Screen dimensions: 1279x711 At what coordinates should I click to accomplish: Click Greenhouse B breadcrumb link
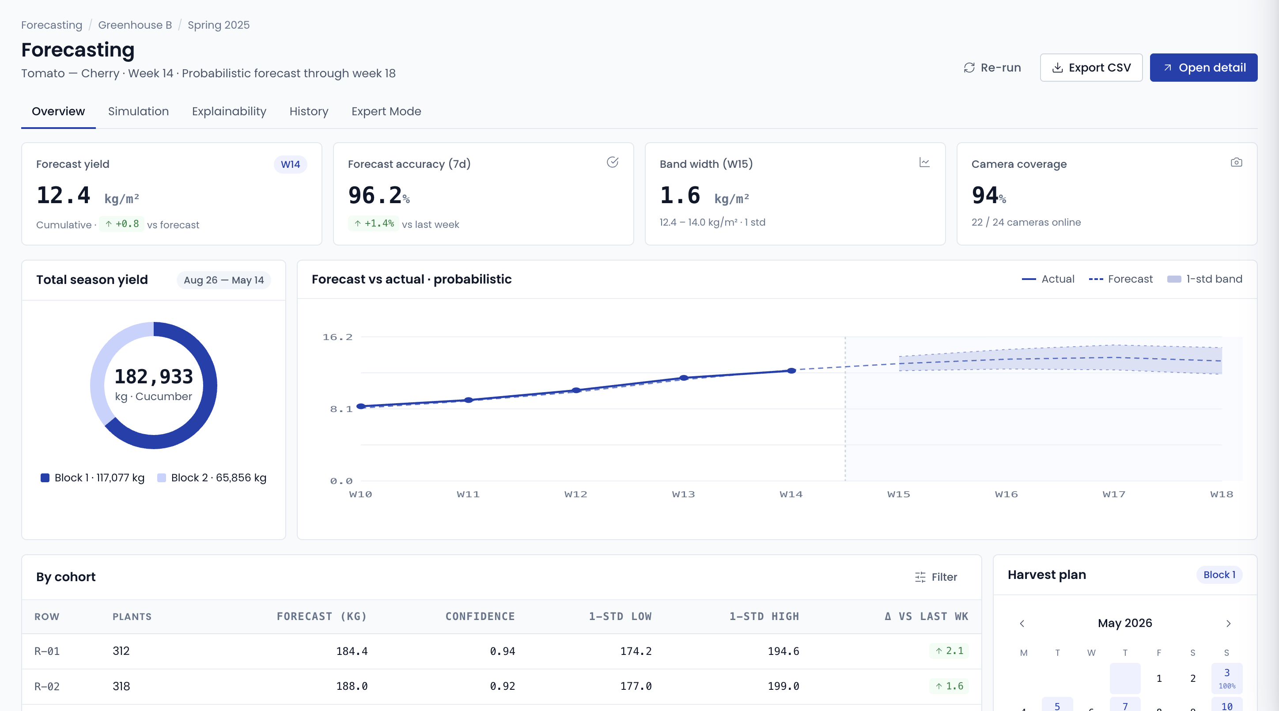(x=135, y=25)
